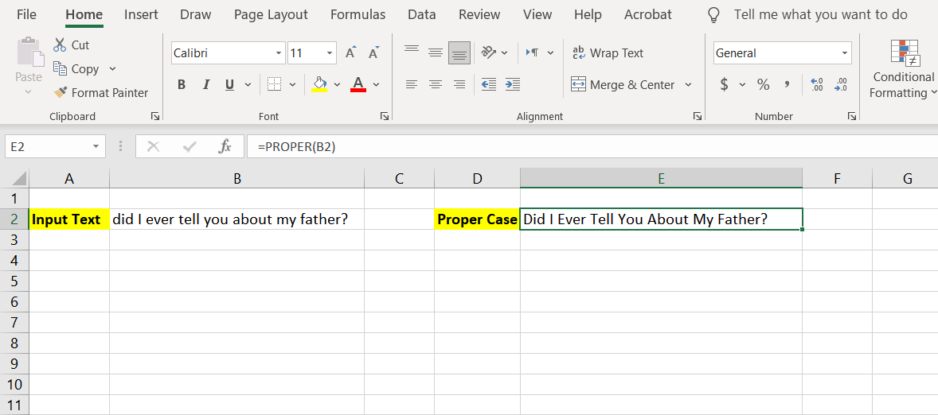Open the underline style dropdown arrow
Screen dimensions: 938x415
click(248, 85)
